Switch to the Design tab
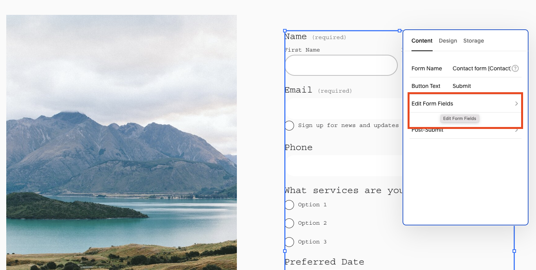The image size is (536, 270). point(448,41)
